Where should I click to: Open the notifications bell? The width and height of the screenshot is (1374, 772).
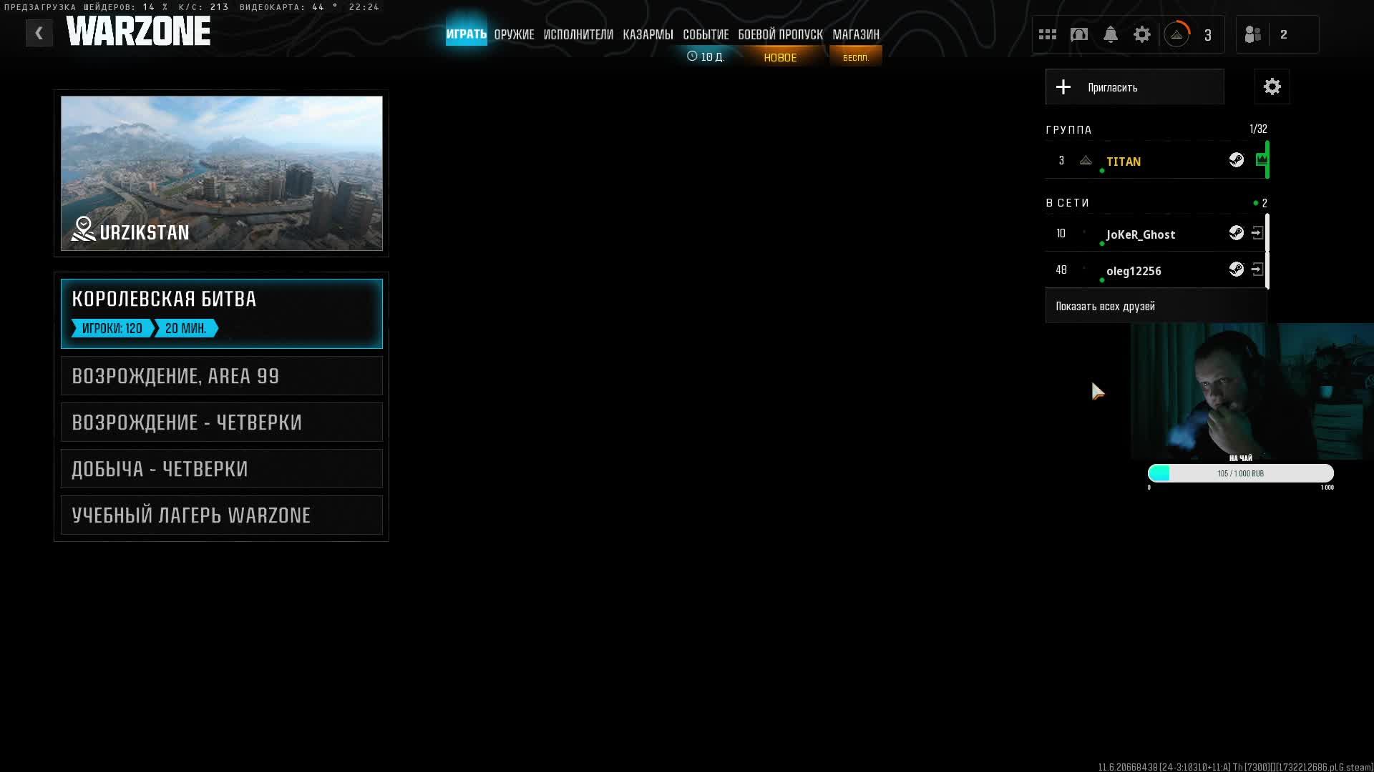point(1111,34)
